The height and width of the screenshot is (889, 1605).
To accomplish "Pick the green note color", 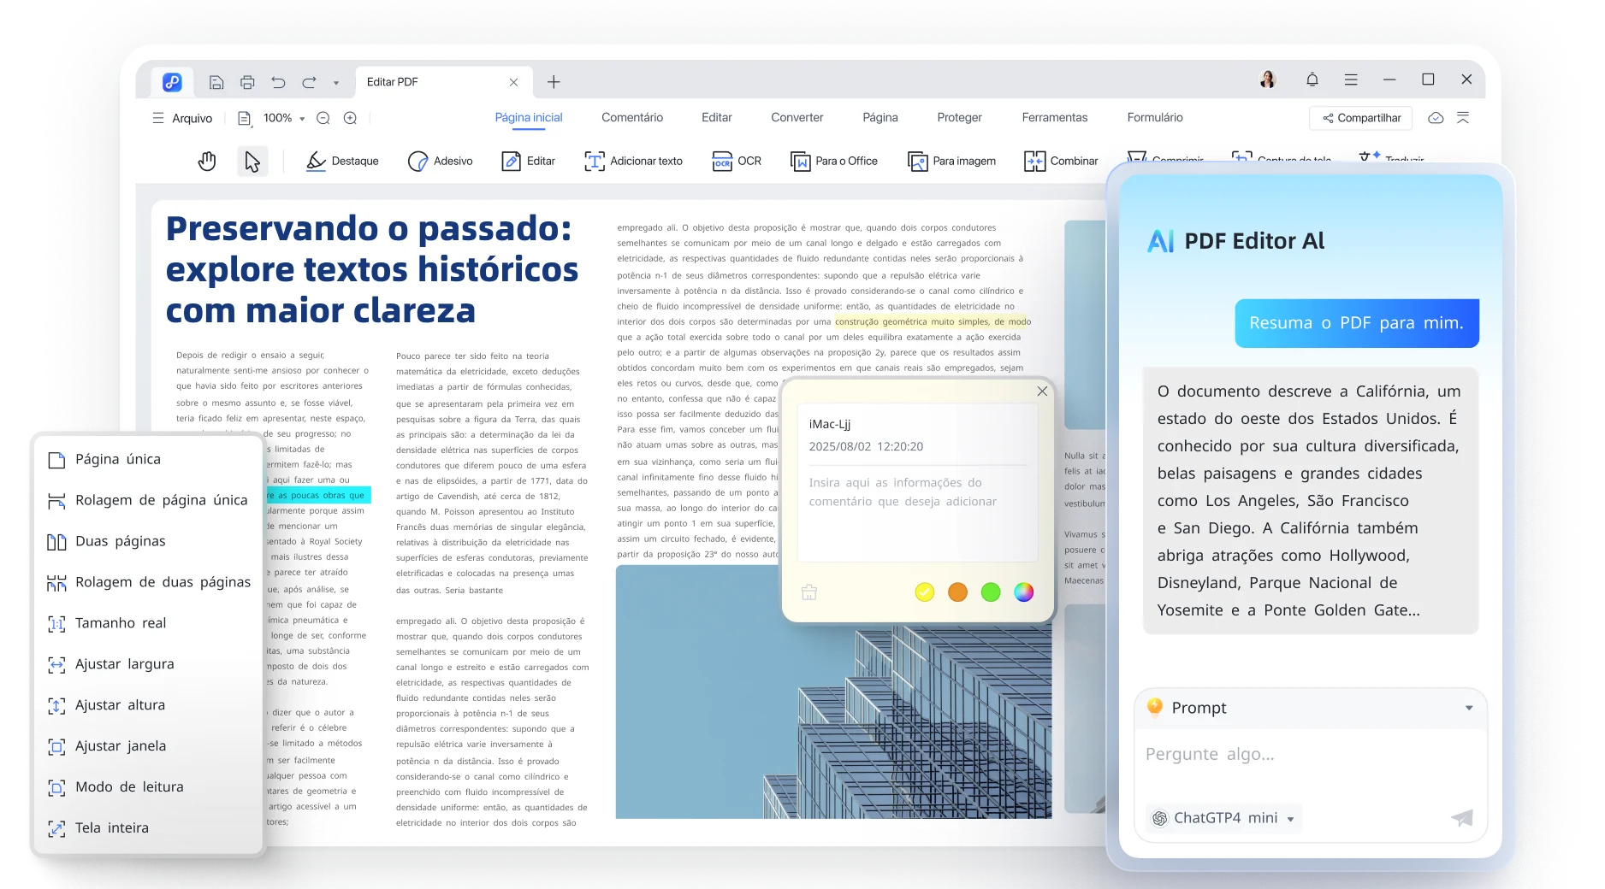I will 991,592.
